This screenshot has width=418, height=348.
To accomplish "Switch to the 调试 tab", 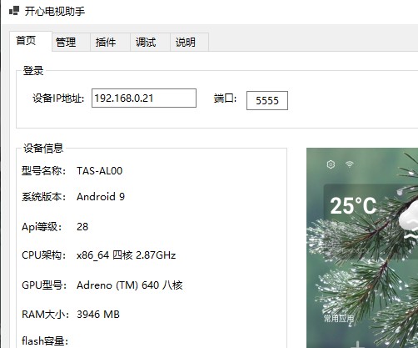I will (x=150, y=43).
